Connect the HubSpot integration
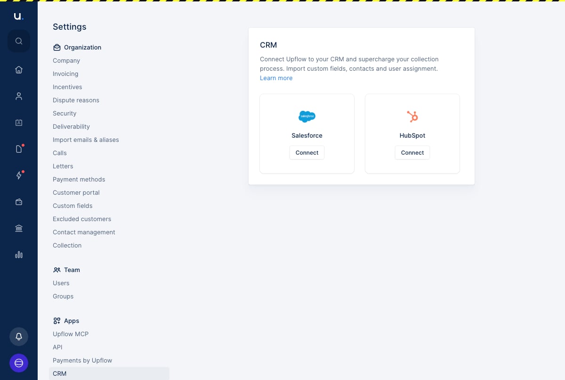The height and width of the screenshot is (380, 565). point(412,152)
